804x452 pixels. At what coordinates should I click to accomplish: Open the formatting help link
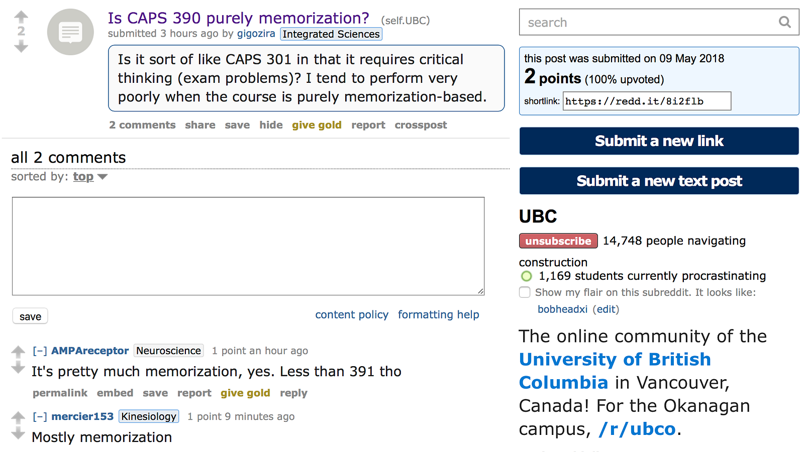(438, 315)
